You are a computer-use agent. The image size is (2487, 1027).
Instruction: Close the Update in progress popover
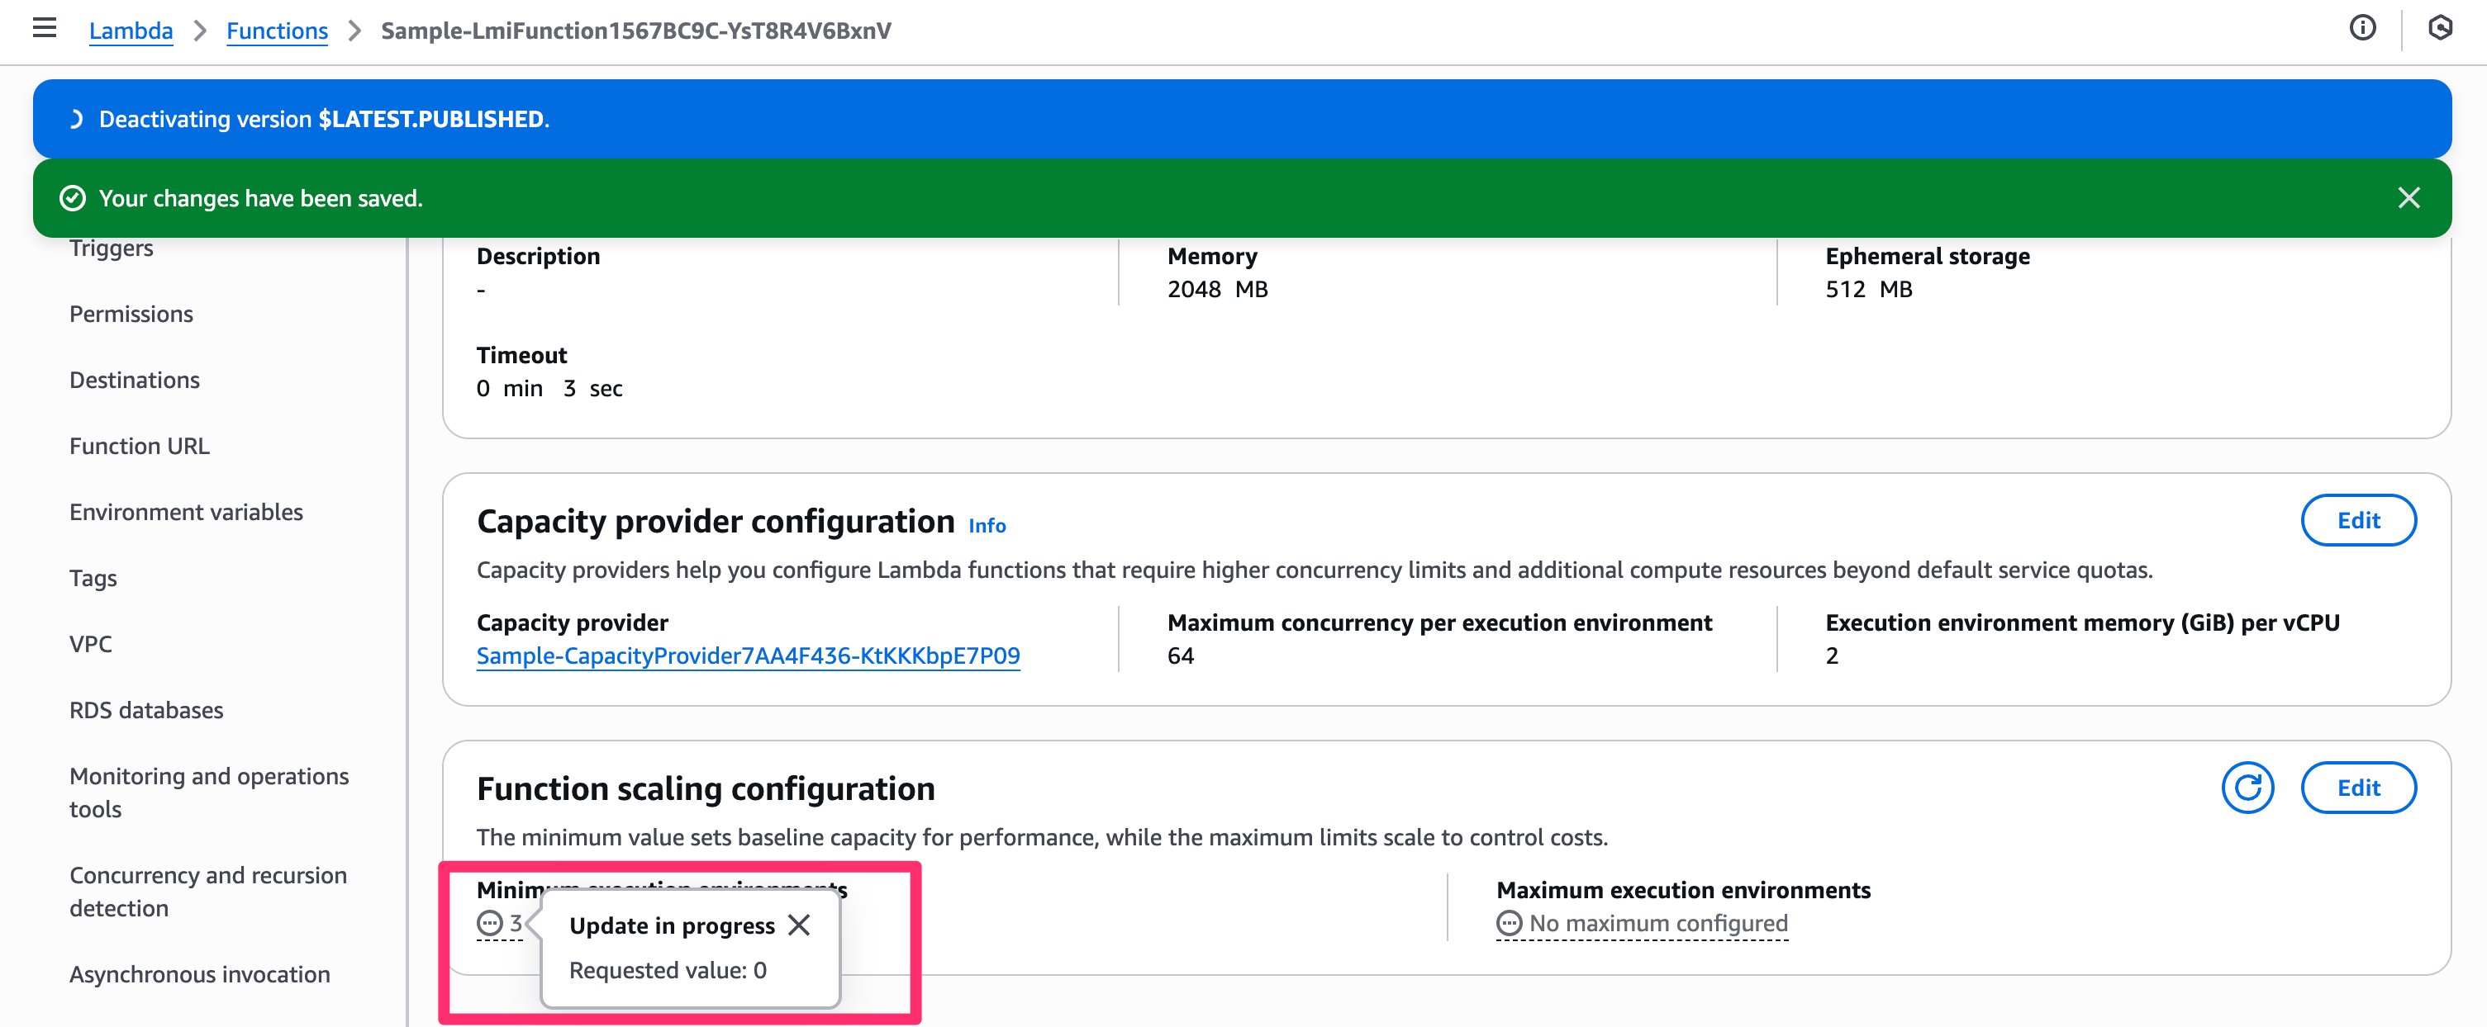[798, 925]
